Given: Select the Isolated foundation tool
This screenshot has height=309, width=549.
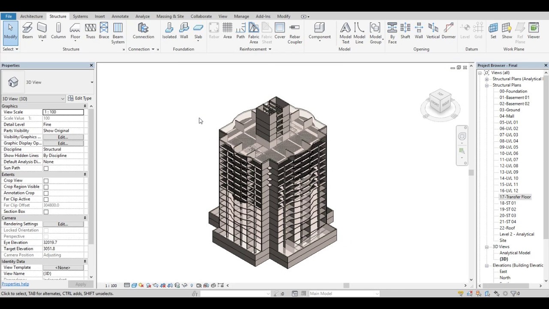Looking at the screenshot, I should point(169,31).
